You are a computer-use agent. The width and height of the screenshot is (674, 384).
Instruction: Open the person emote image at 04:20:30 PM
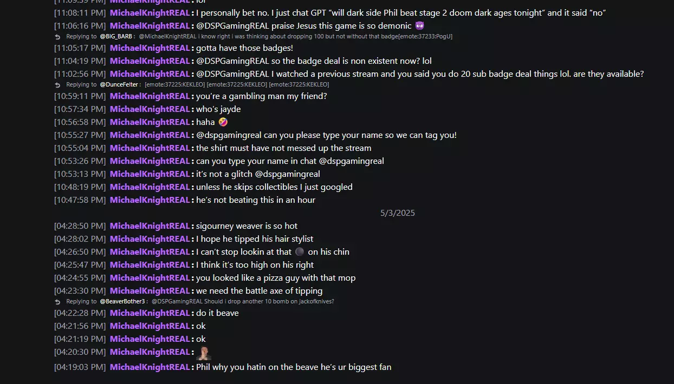point(204,353)
